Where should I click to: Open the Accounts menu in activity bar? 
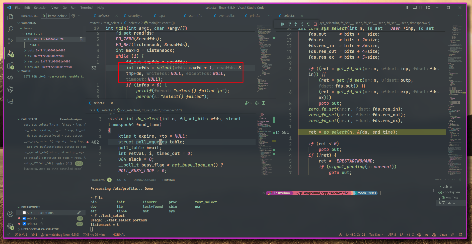click(x=10, y=214)
